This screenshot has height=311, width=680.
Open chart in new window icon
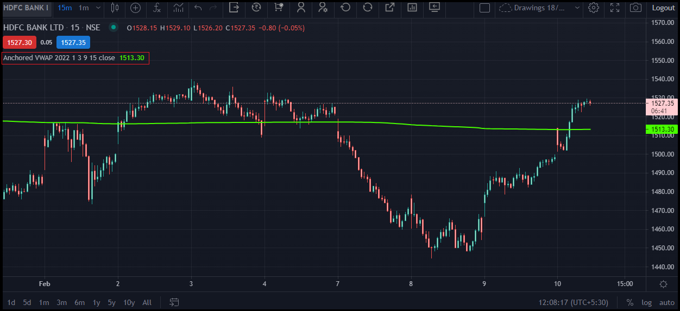(x=389, y=8)
